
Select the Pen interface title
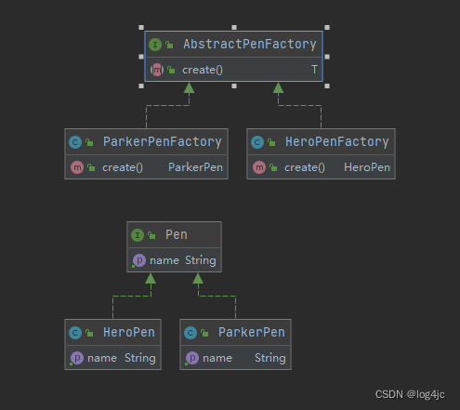[x=177, y=234]
